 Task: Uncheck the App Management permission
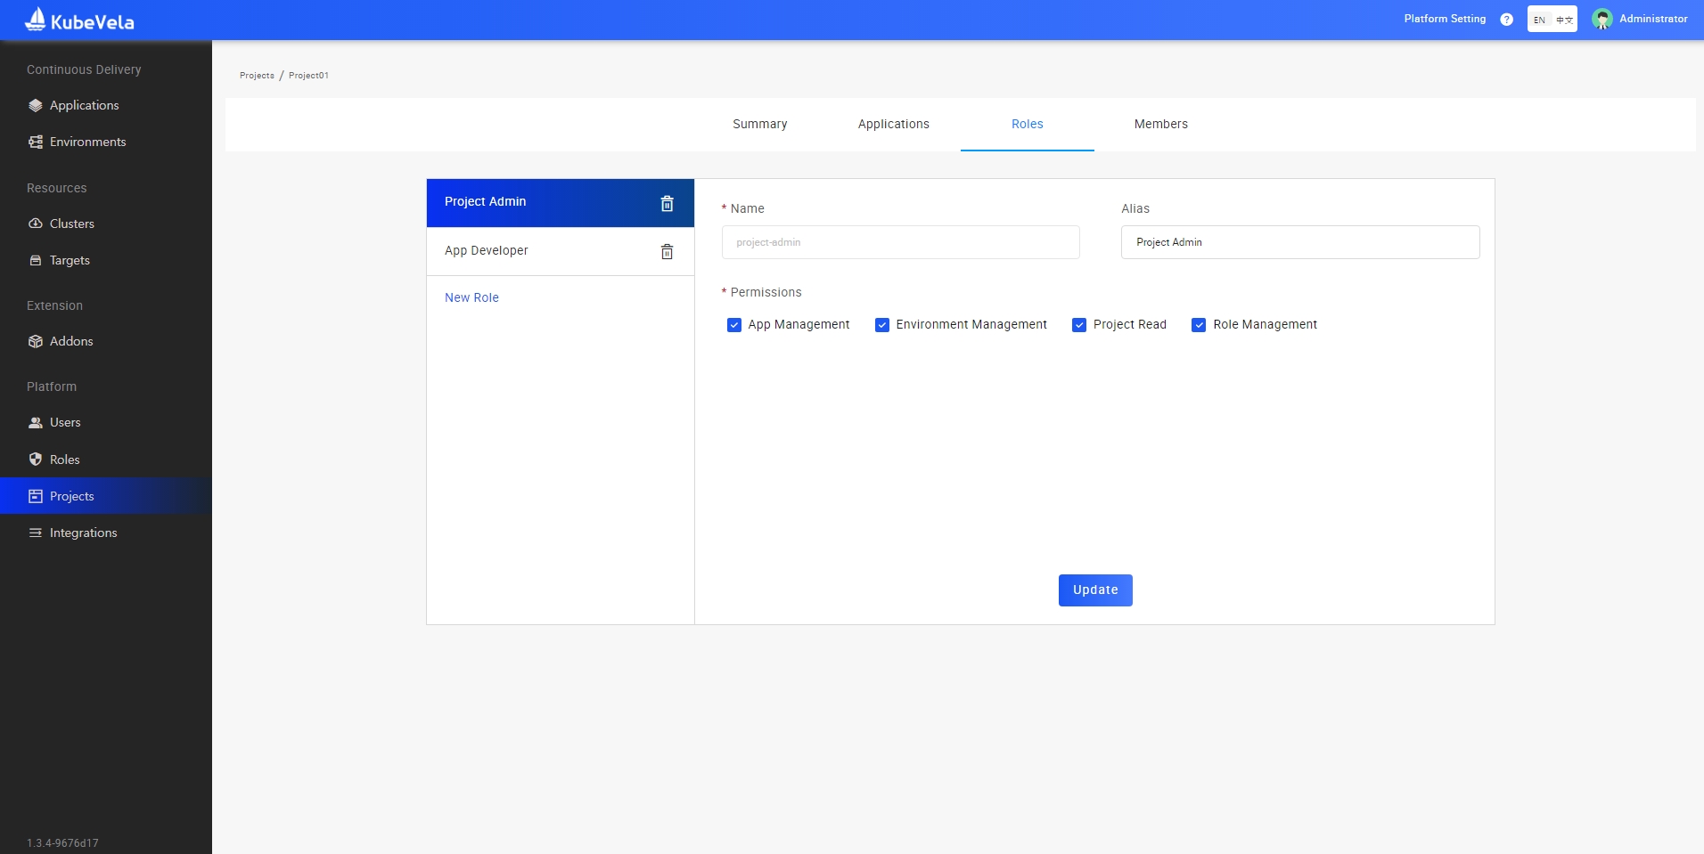(734, 325)
